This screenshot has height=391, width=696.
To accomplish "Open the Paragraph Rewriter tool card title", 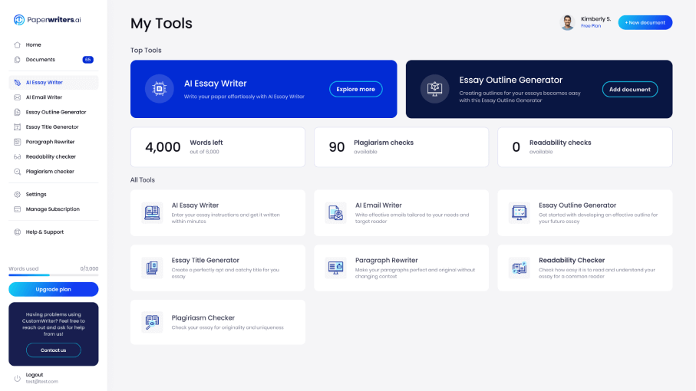I will click(386, 260).
